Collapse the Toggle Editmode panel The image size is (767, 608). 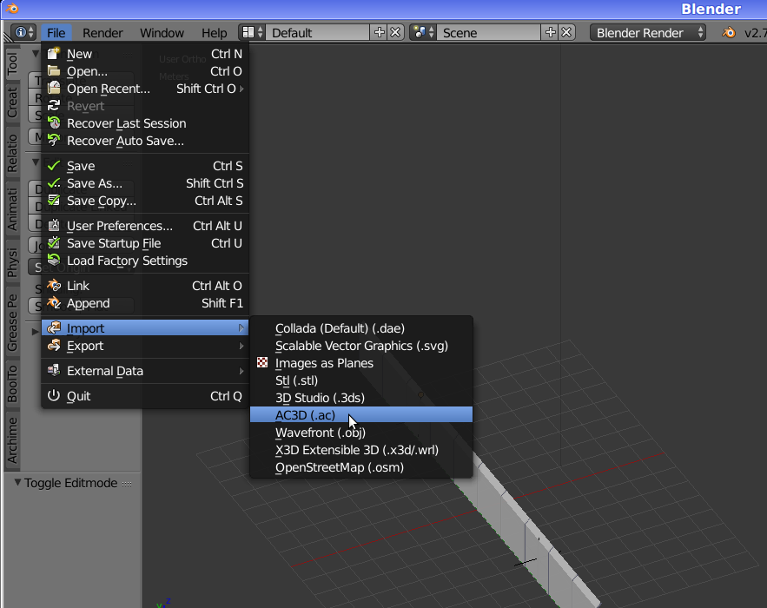pos(18,483)
